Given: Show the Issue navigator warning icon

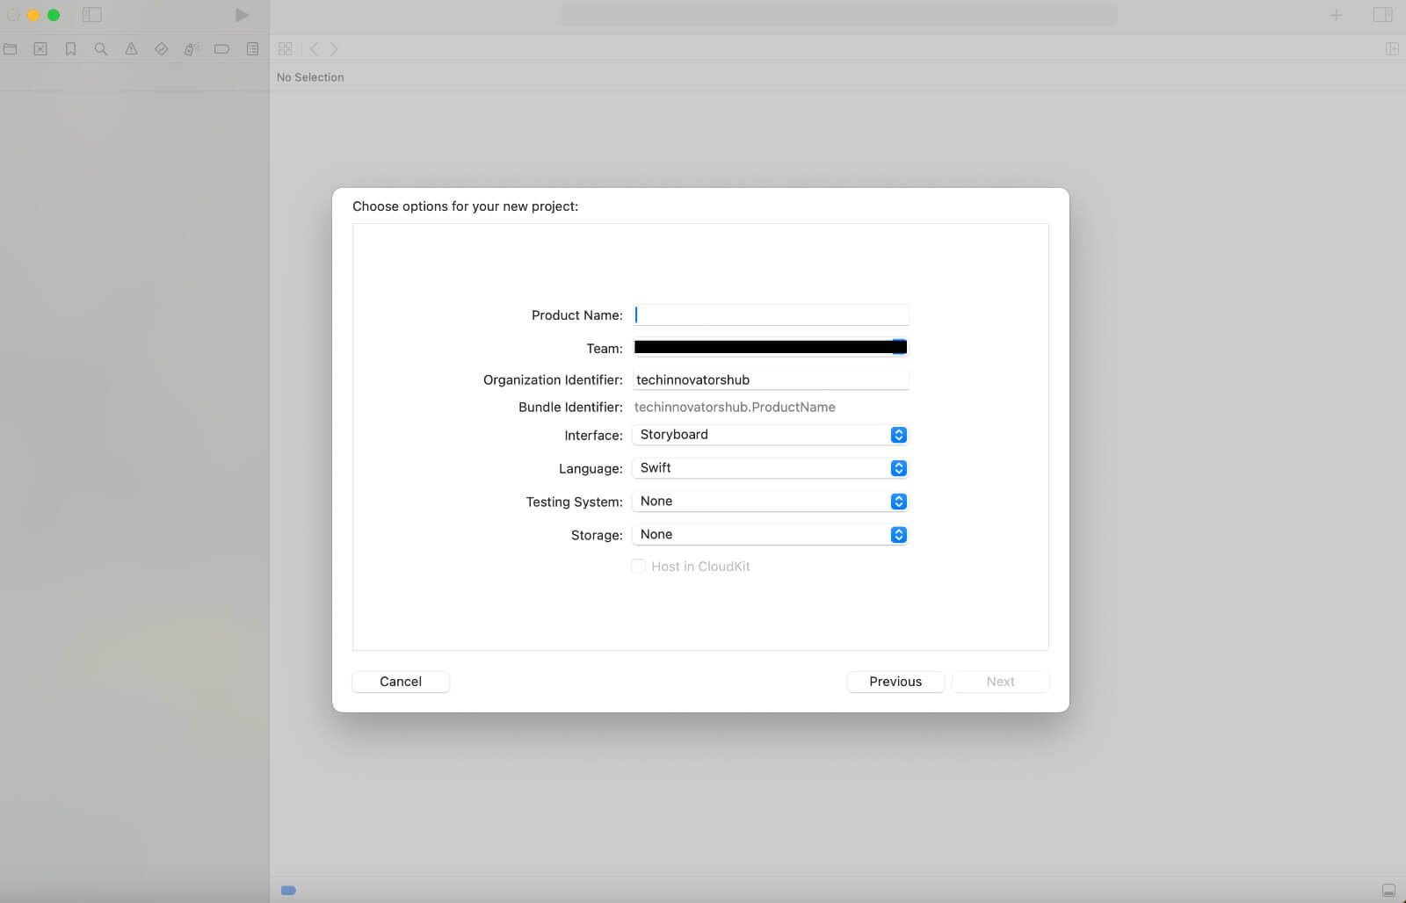Looking at the screenshot, I should 131,49.
